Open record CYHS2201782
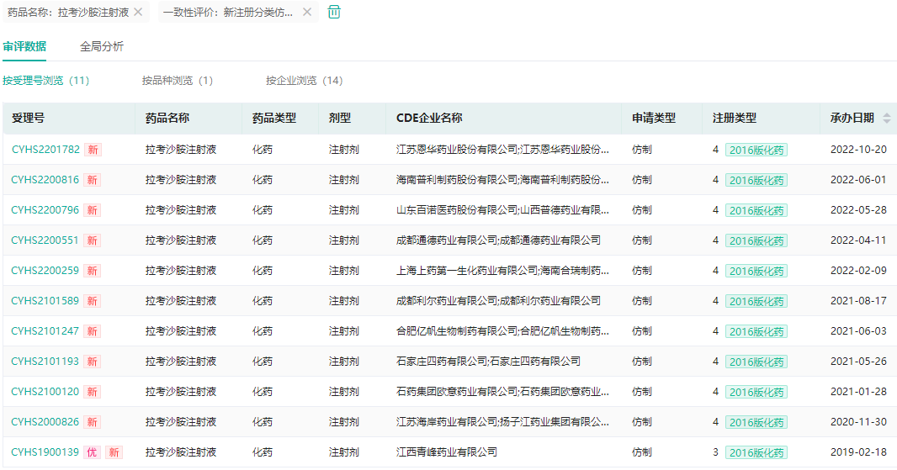Screen dimensions: 897x470 point(45,150)
